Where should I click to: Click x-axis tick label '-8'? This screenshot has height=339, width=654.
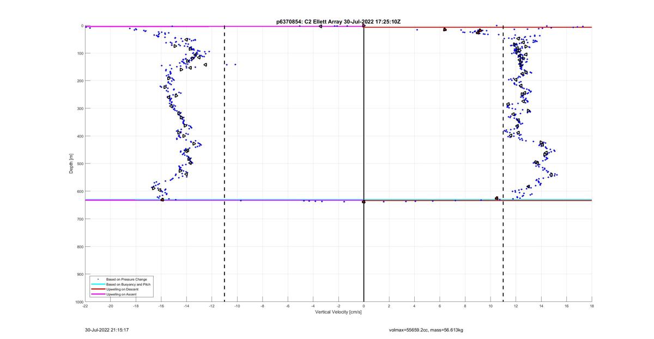tap(263, 306)
